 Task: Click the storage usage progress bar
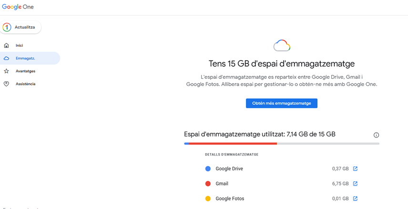(281, 143)
